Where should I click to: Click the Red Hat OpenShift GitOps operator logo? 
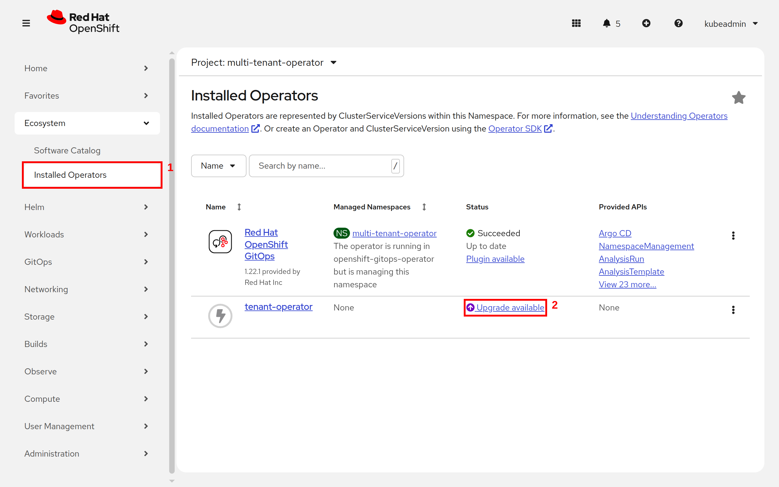[220, 242]
